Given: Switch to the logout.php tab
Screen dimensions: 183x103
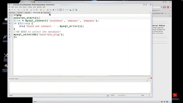Looking at the screenshot, I should 47,13.
